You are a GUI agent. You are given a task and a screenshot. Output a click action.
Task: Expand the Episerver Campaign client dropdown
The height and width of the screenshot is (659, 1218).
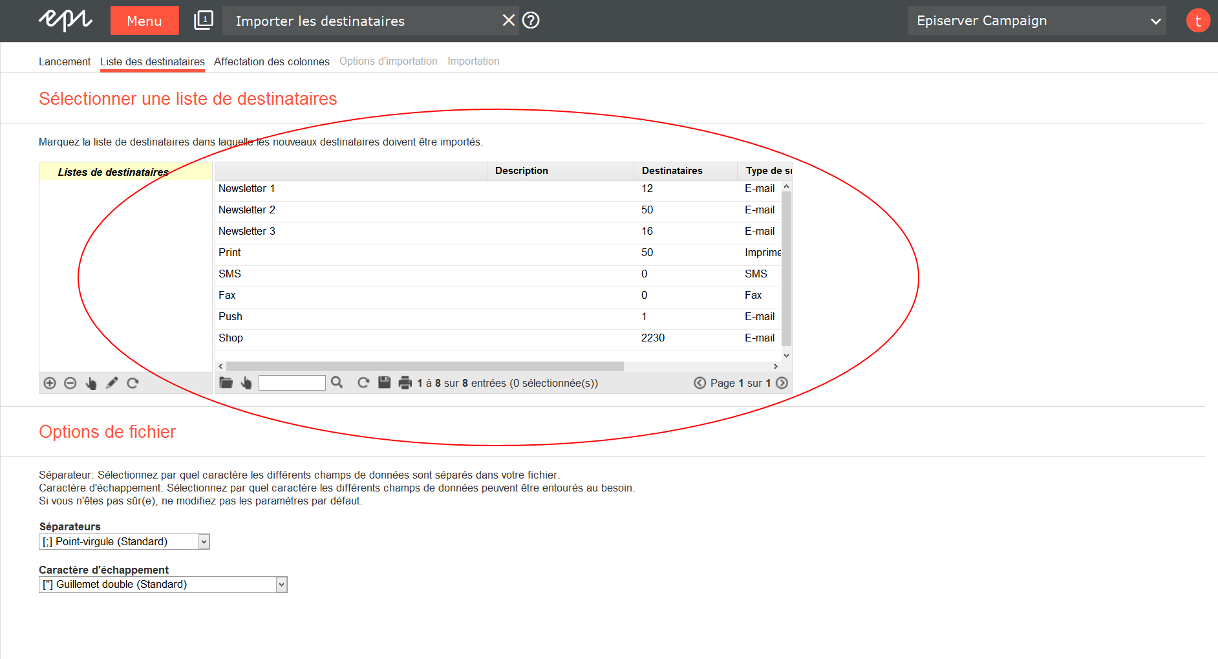pos(1037,21)
